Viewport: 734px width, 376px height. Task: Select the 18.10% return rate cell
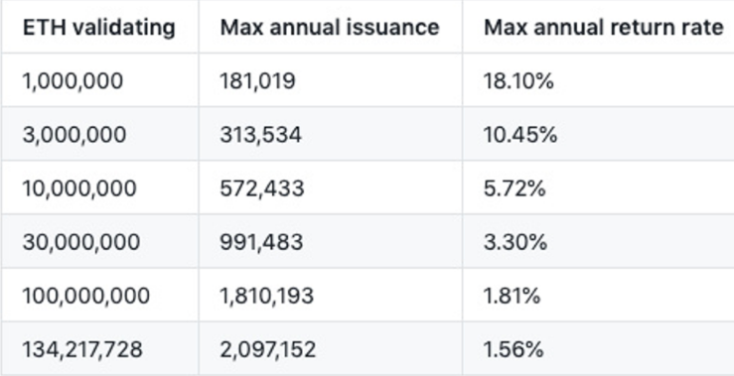518,81
